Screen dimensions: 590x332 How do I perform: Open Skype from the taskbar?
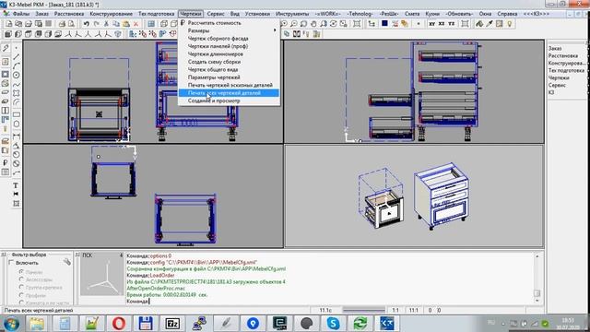point(333,324)
